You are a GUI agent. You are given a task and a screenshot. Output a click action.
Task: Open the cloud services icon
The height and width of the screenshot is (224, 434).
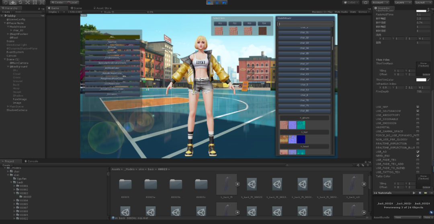[x=365, y=2]
